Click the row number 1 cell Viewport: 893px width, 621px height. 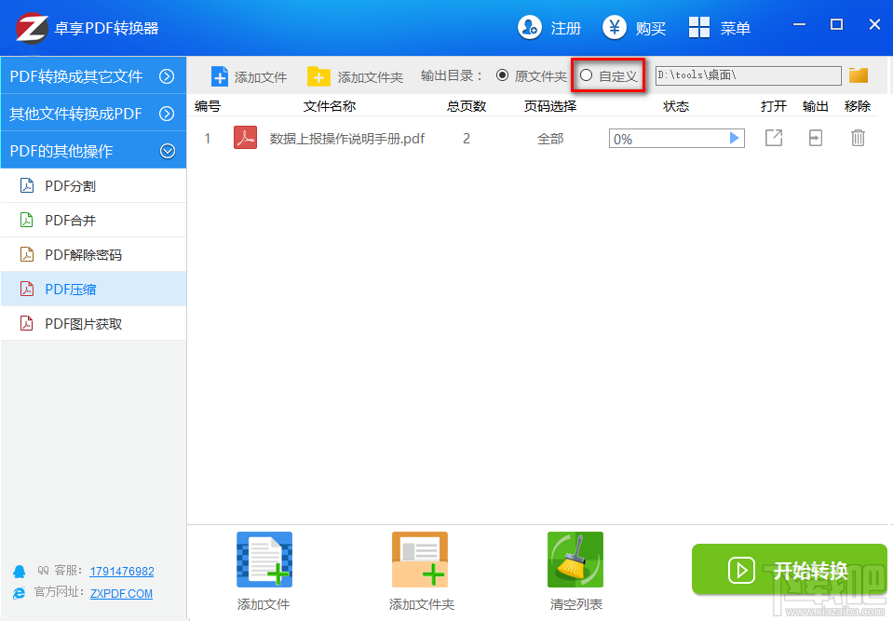(208, 139)
